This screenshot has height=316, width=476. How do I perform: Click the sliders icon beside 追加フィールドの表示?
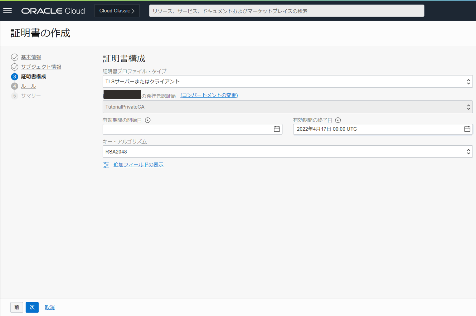click(106, 165)
